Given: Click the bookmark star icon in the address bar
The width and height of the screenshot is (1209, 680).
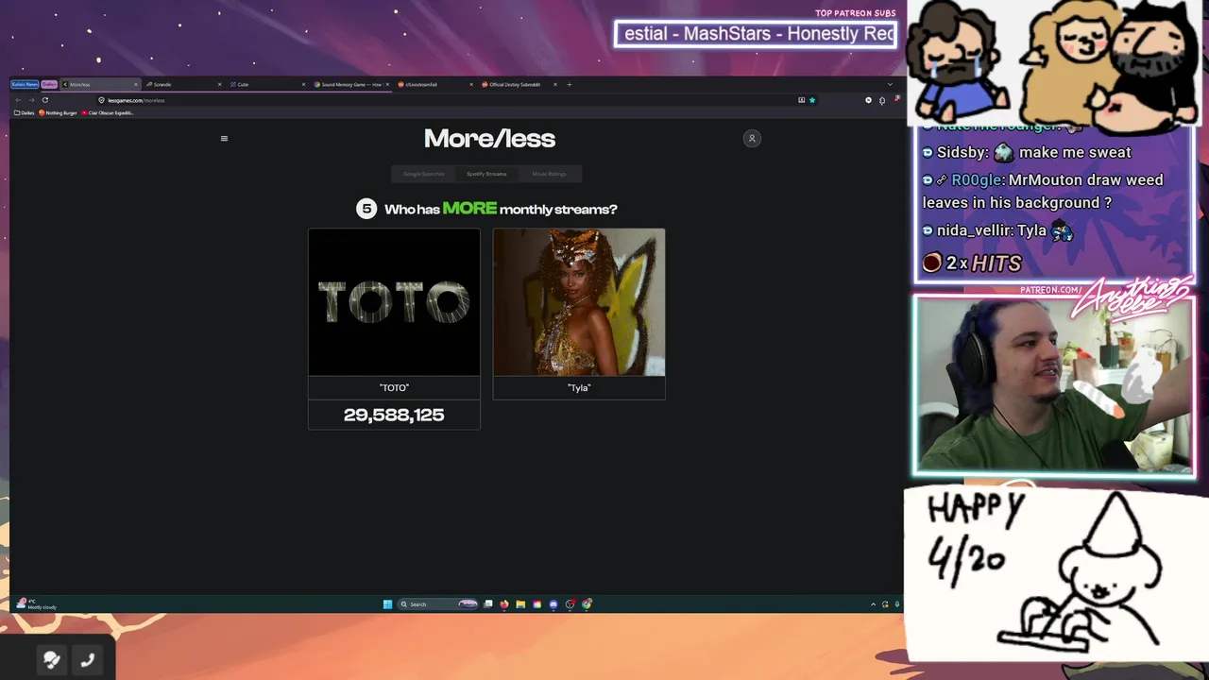Looking at the screenshot, I should coord(811,100).
